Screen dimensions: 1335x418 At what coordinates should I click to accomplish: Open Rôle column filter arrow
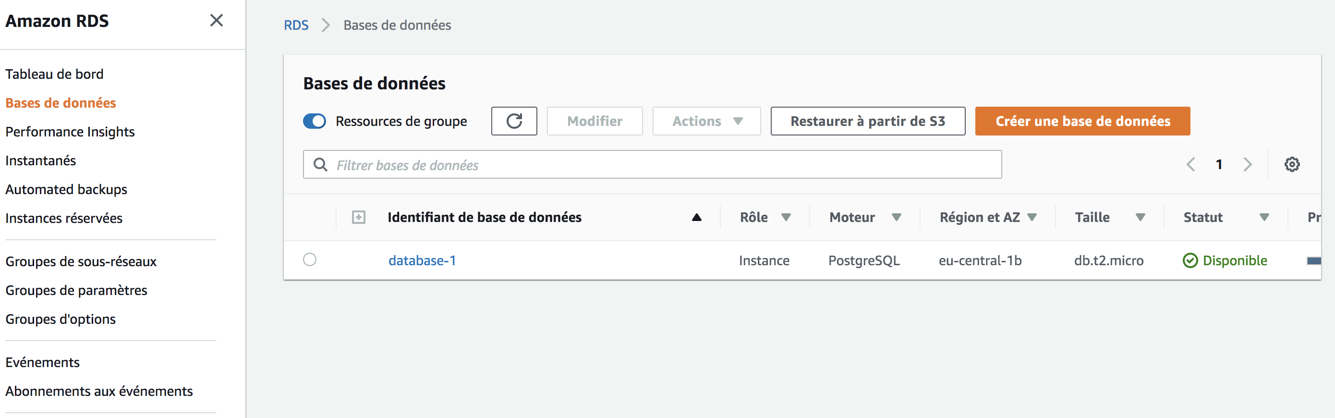786,217
